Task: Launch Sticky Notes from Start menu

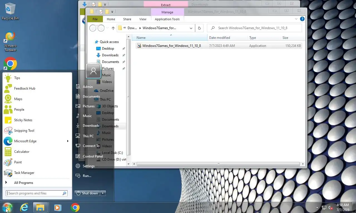Action: pos(37,120)
